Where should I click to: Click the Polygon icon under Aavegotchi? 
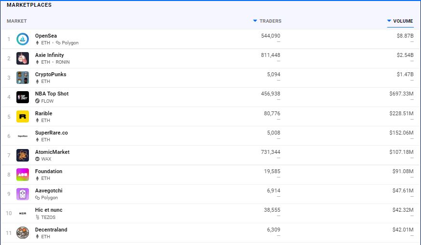[37, 198]
